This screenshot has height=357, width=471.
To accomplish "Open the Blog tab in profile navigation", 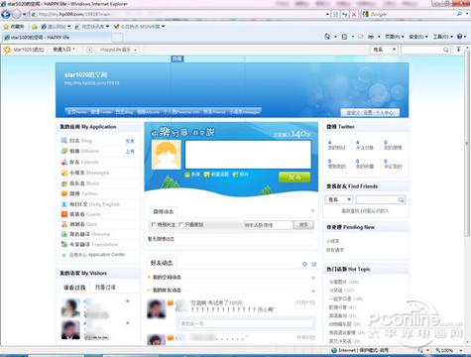I will 124,112.
